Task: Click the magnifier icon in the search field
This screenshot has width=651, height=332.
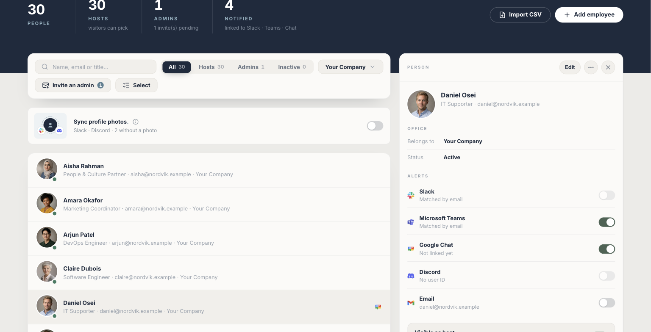Action: (45, 67)
